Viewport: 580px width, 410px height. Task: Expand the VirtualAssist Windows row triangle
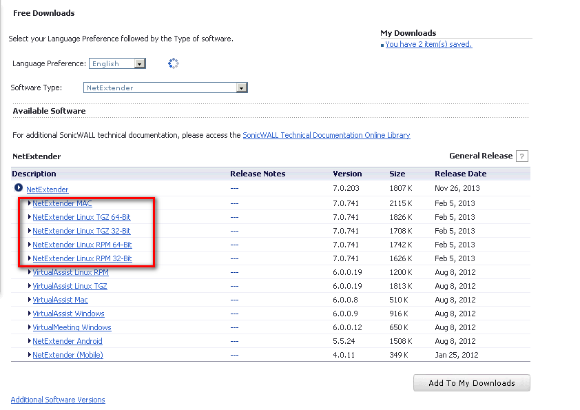pos(30,313)
